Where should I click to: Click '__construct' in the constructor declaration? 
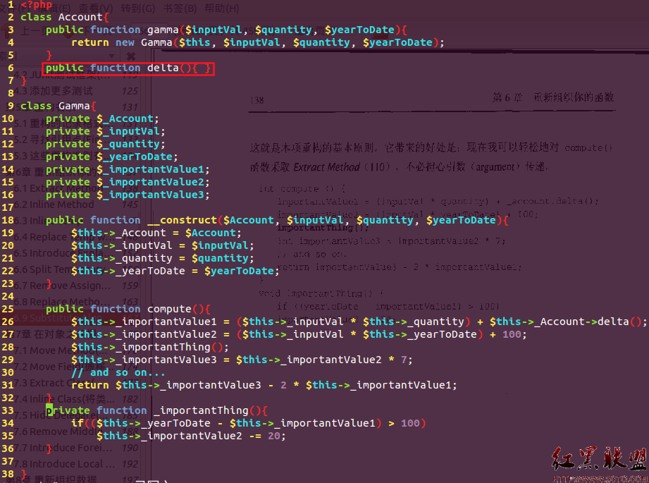[182, 221]
